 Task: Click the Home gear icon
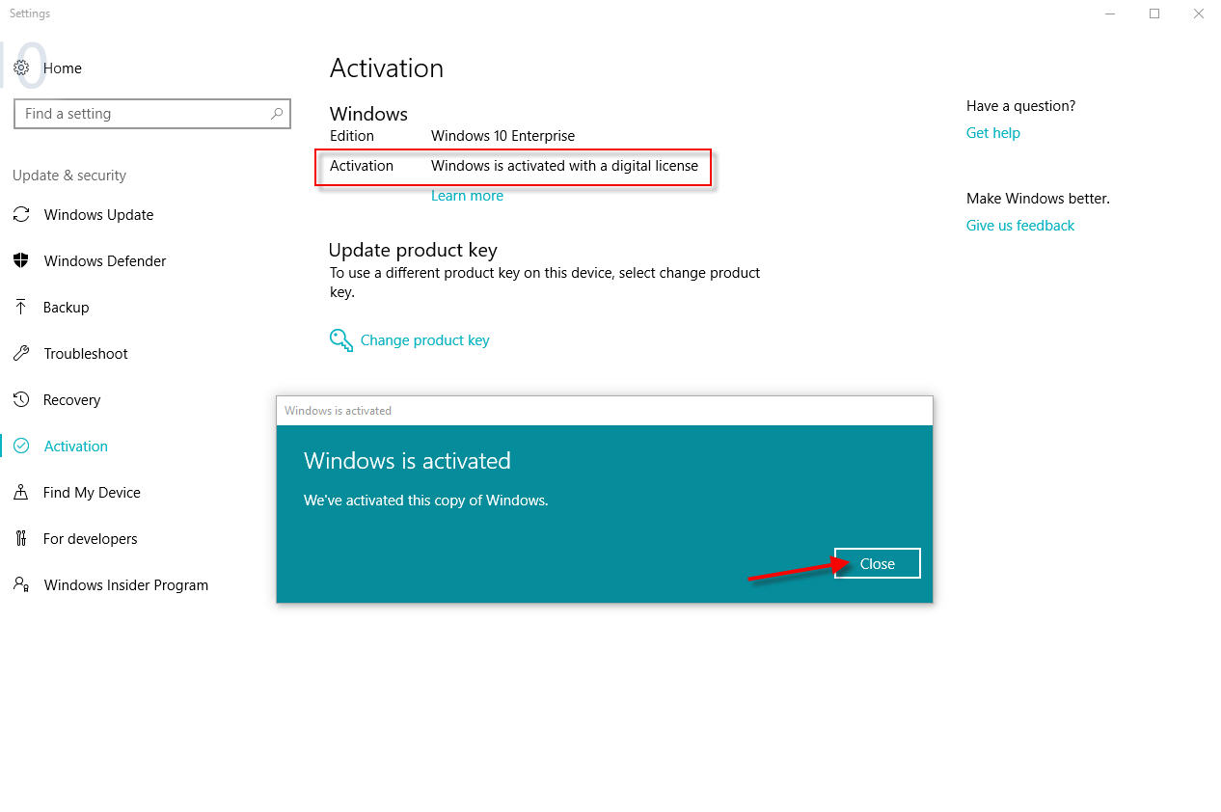point(21,68)
